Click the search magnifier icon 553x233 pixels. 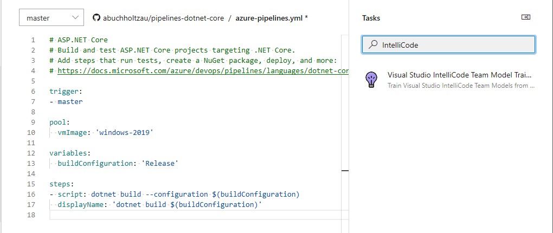tap(372, 44)
